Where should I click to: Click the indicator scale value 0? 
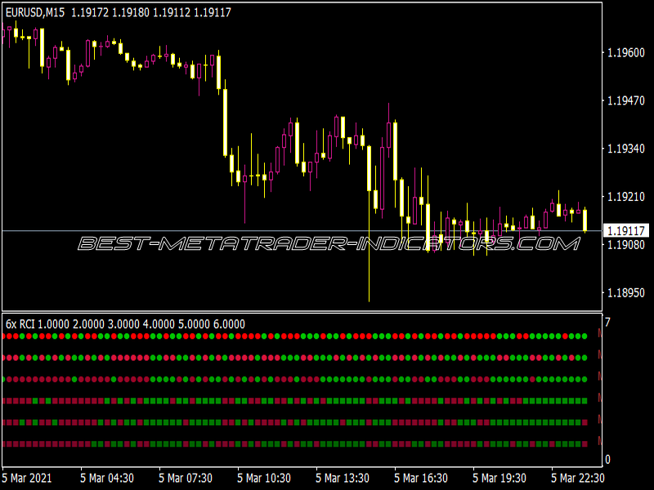point(607,460)
